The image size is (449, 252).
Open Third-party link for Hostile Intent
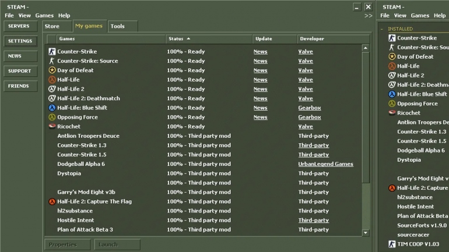click(x=314, y=221)
